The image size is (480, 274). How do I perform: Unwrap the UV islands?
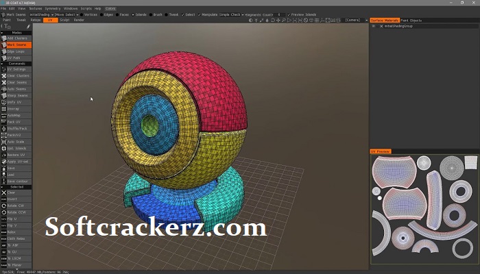[16, 109]
